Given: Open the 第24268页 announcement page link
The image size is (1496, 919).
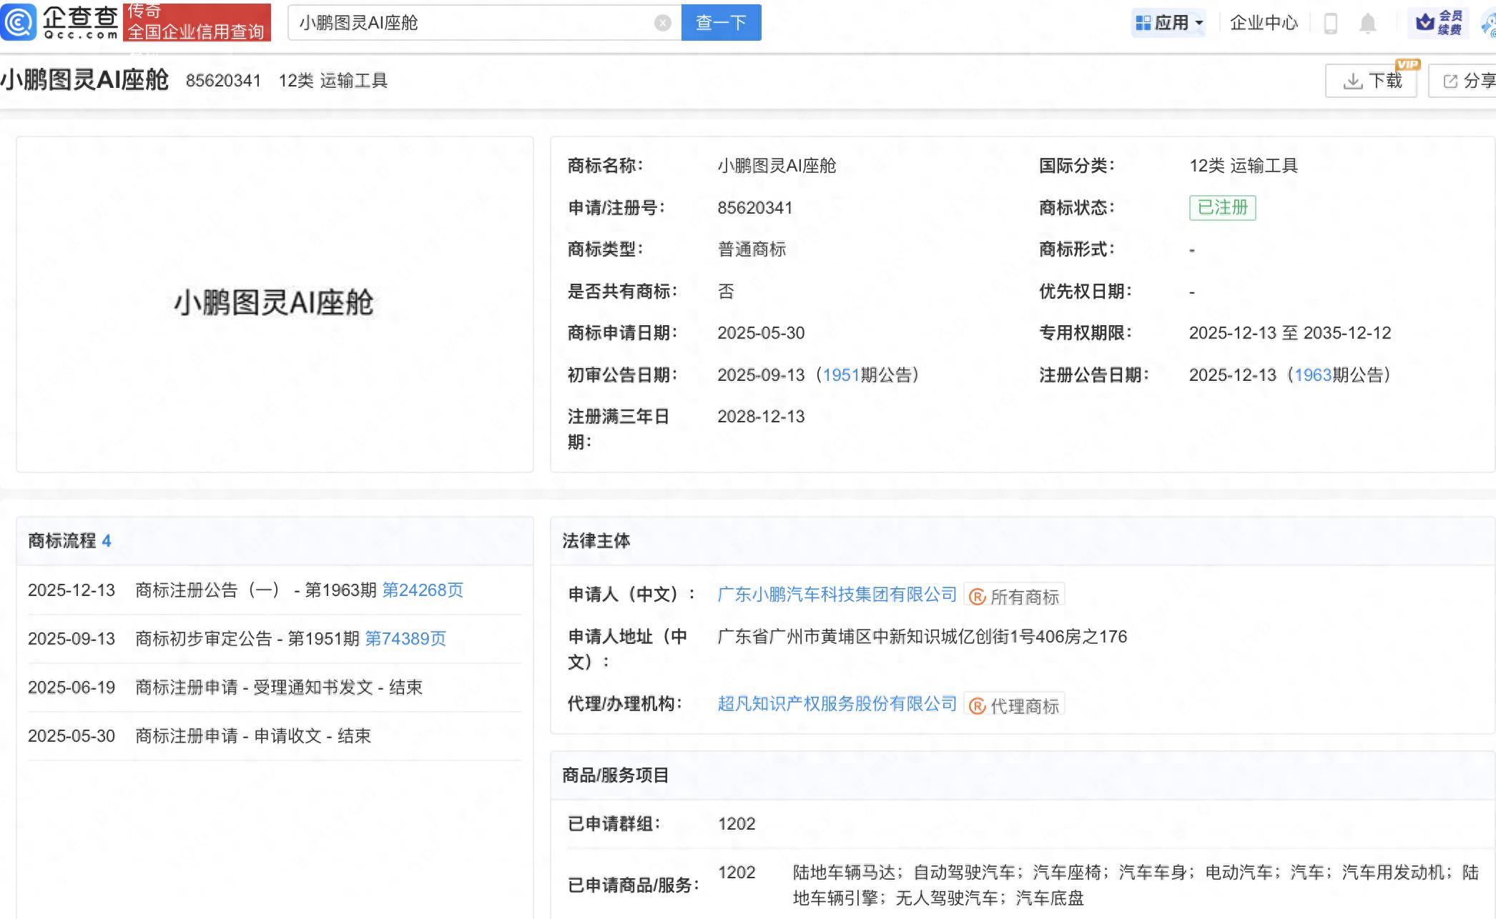Looking at the screenshot, I should point(423,590).
